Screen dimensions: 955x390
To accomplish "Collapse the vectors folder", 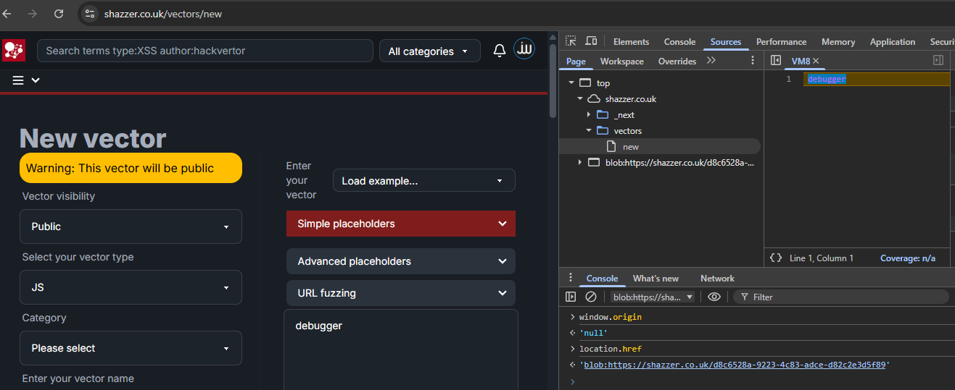I will click(x=589, y=131).
